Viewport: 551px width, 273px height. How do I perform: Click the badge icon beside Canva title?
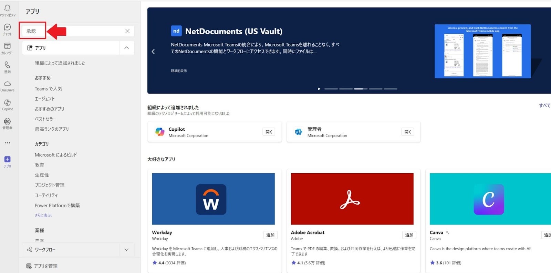click(x=447, y=232)
